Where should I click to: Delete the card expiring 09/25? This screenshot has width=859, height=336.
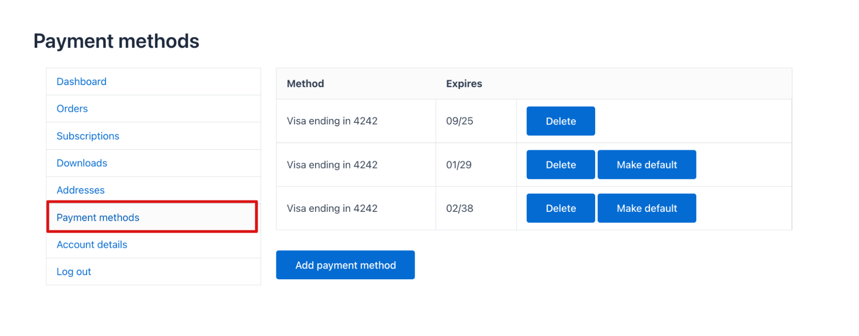[x=560, y=121]
